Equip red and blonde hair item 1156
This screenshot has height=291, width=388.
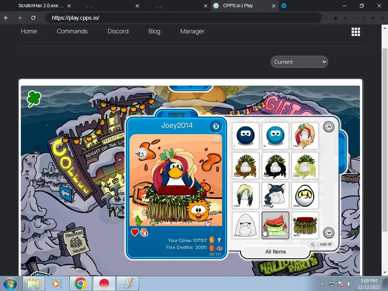pos(305,136)
